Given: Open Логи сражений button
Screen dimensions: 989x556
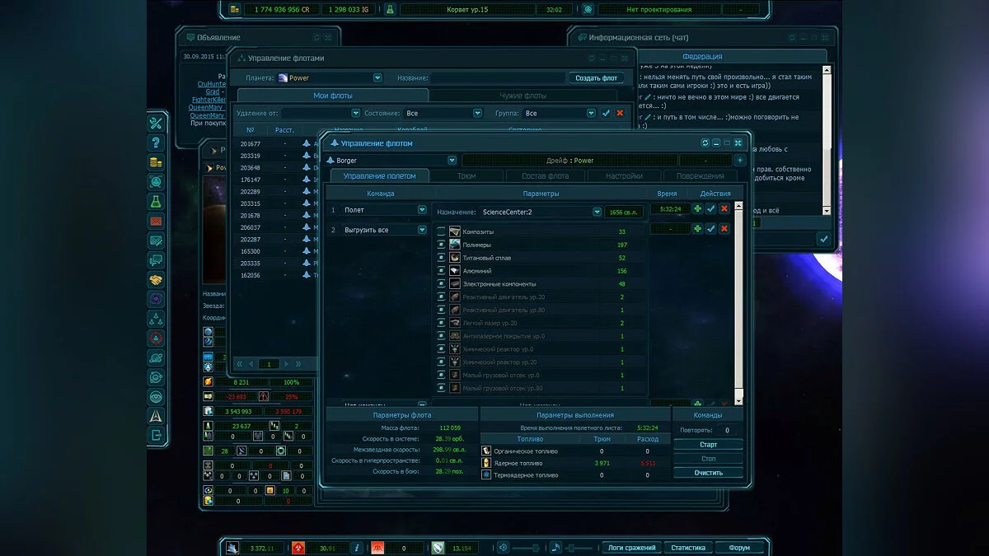Looking at the screenshot, I should [632, 547].
